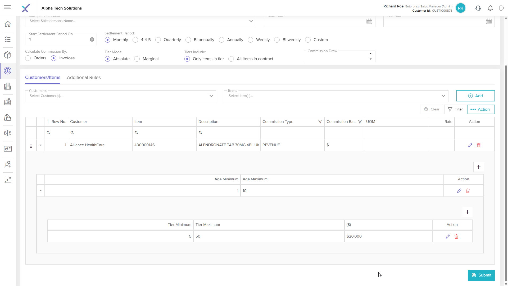Open the hamburger menu

click(8, 7)
